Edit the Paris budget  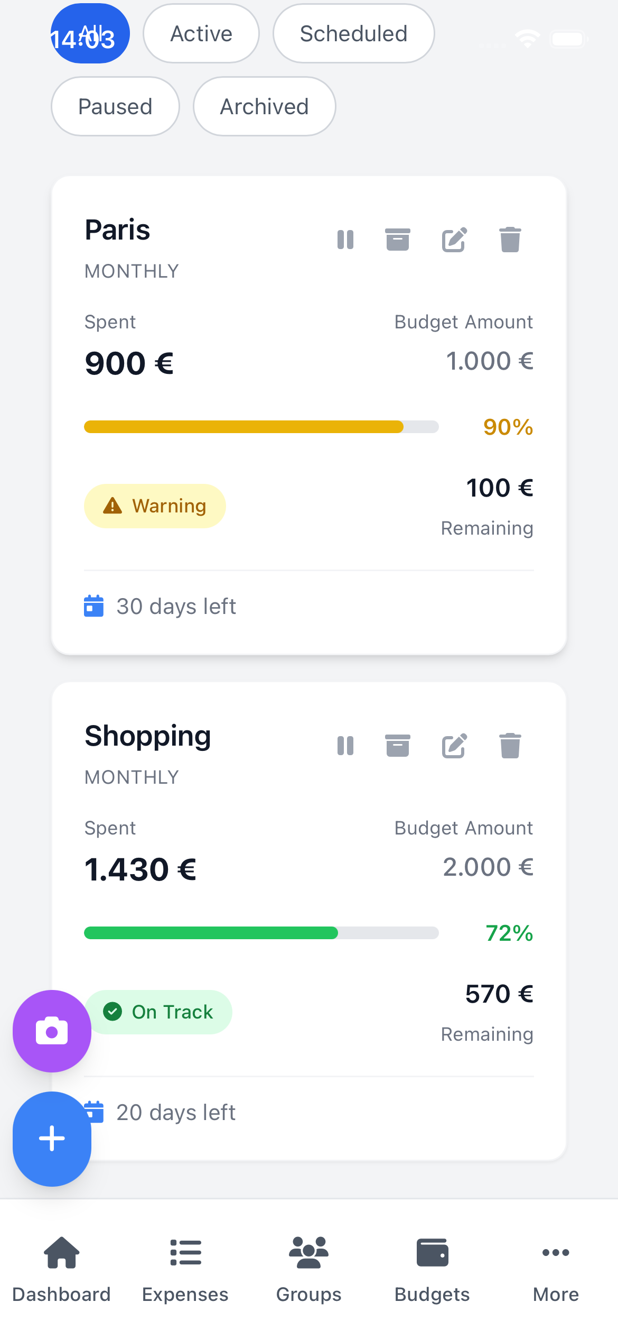pyautogui.click(x=454, y=240)
